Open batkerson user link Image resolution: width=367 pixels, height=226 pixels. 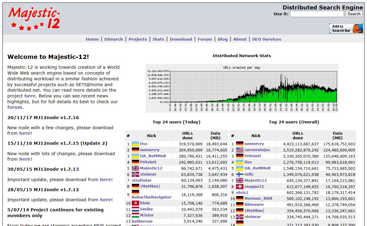[142, 221]
